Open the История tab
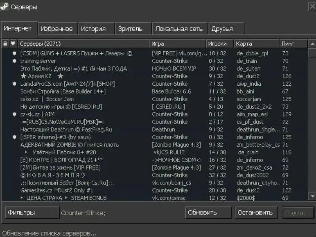 click(96, 29)
